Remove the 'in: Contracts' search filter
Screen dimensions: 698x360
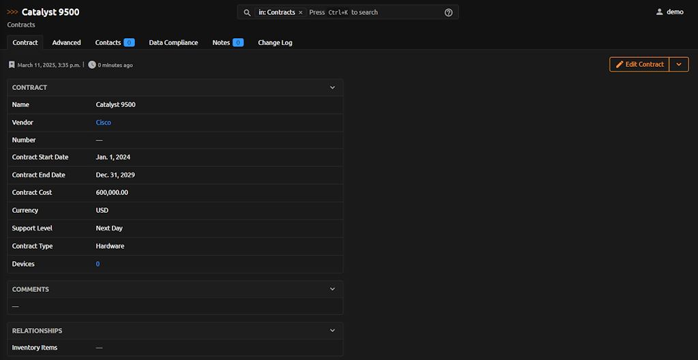point(301,12)
